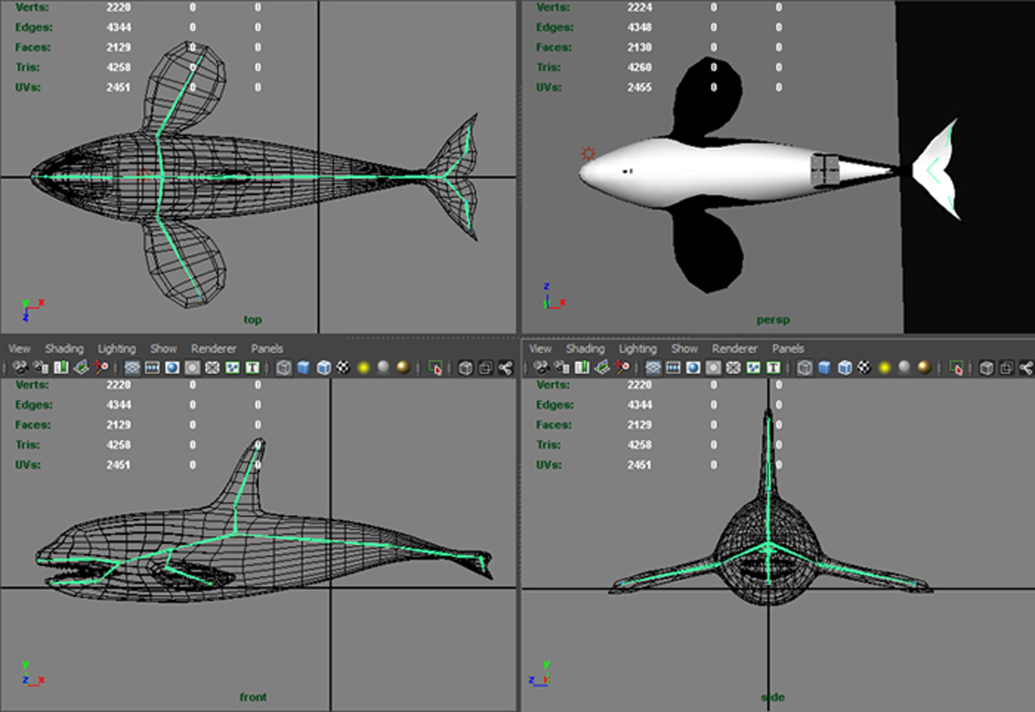Image resolution: width=1035 pixels, height=712 pixels.
Task: Click Select Camera icon in side panel toolbar
Action: click(x=541, y=368)
